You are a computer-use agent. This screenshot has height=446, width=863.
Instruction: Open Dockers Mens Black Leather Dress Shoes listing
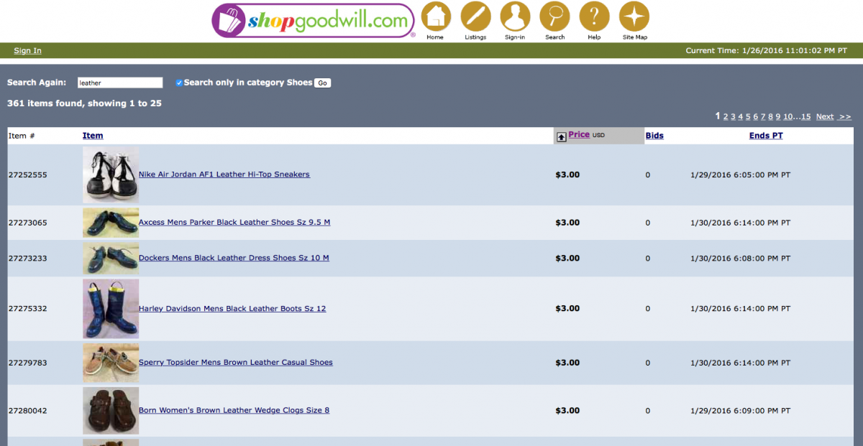click(234, 258)
